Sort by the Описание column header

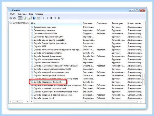tap(88, 23)
